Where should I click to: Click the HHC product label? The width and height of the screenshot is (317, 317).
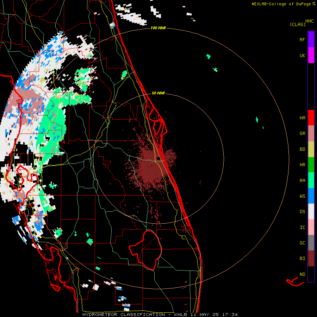click(x=310, y=21)
